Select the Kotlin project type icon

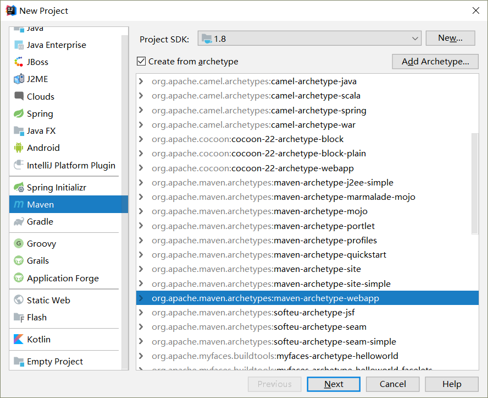(18, 339)
